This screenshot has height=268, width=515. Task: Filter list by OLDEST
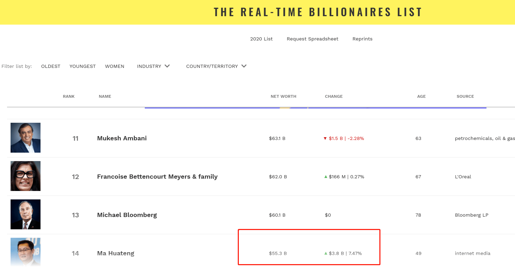pyautogui.click(x=51, y=66)
